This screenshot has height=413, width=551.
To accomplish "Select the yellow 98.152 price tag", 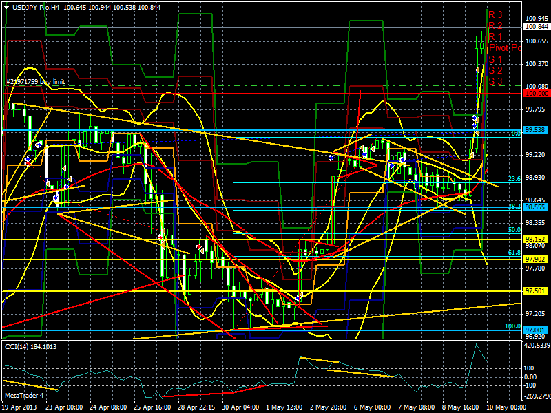I will click(536, 239).
